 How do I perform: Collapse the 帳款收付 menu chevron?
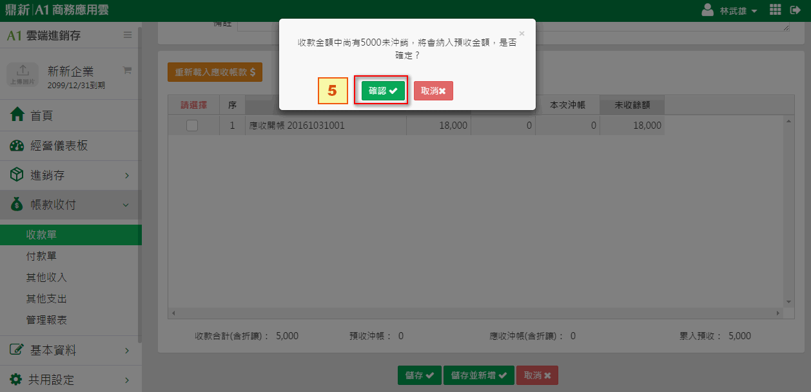pos(126,205)
